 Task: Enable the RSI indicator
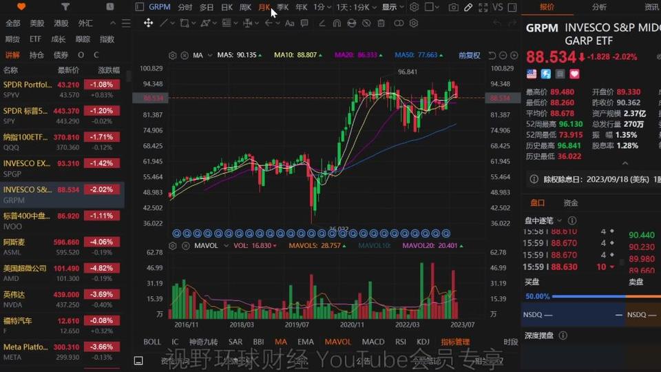click(401, 342)
